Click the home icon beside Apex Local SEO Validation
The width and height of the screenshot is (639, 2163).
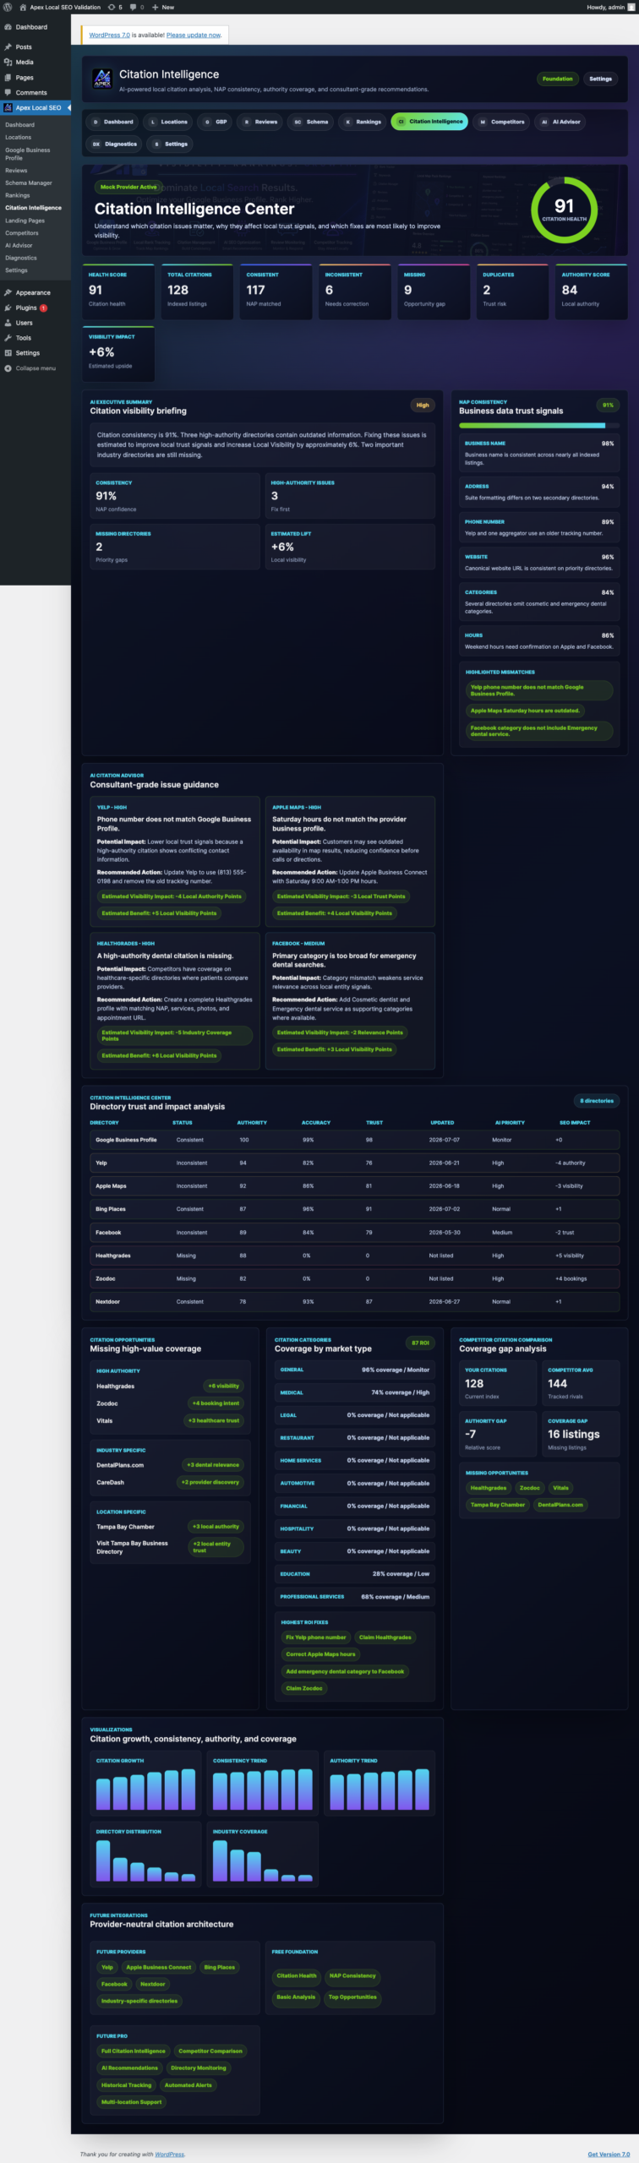pyautogui.click(x=23, y=7)
